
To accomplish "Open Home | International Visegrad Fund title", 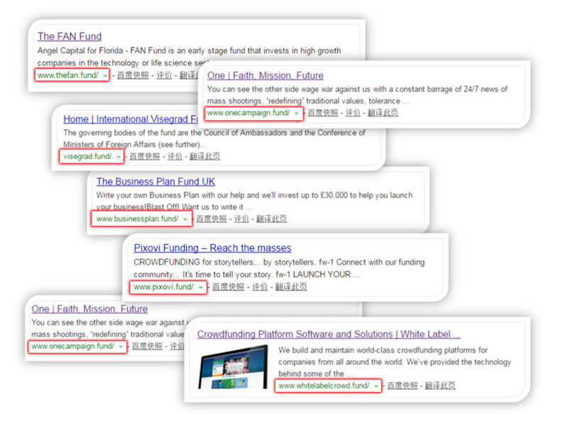I will point(131,119).
